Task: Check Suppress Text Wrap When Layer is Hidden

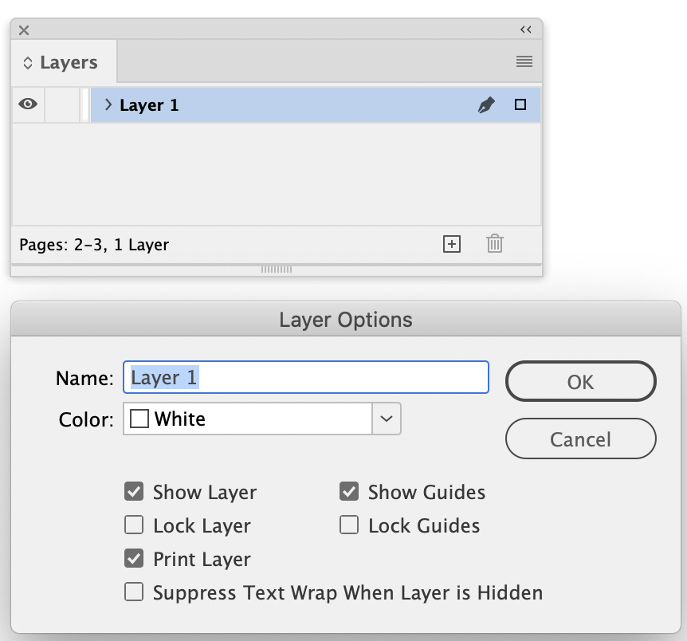Action: click(x=134, y=592)
